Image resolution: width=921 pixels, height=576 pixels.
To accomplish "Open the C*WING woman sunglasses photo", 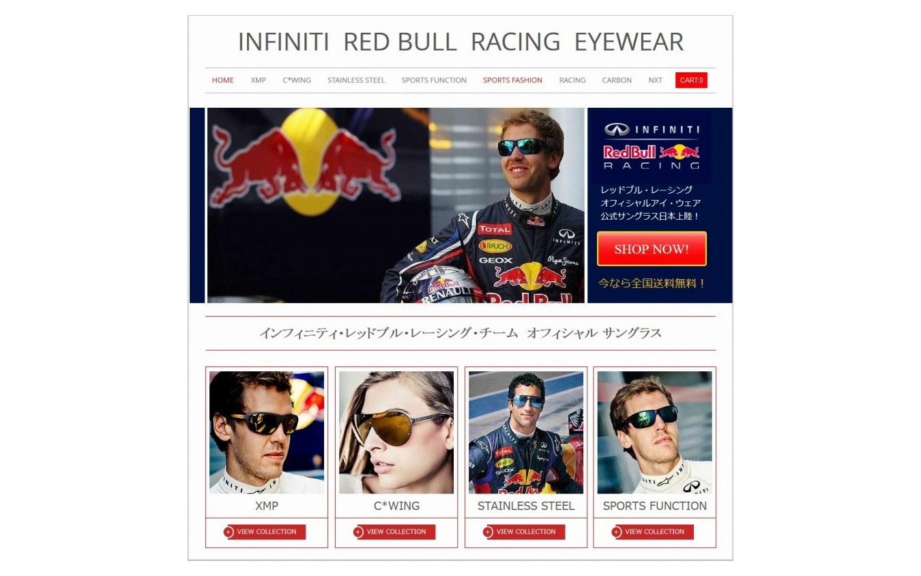I will 396,432.
